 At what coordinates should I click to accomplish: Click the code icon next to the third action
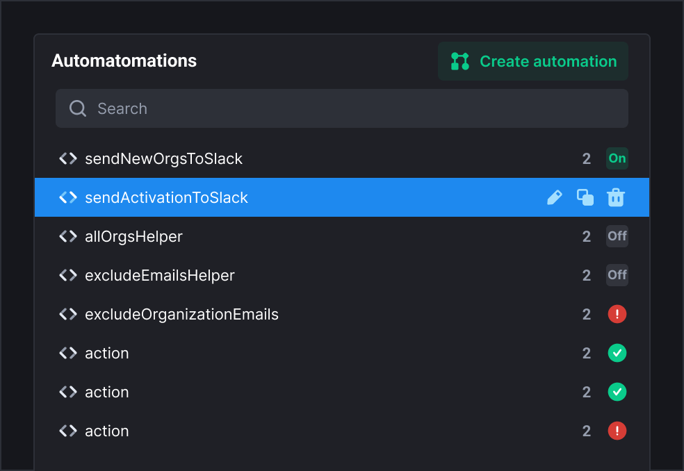pos(67,431)
